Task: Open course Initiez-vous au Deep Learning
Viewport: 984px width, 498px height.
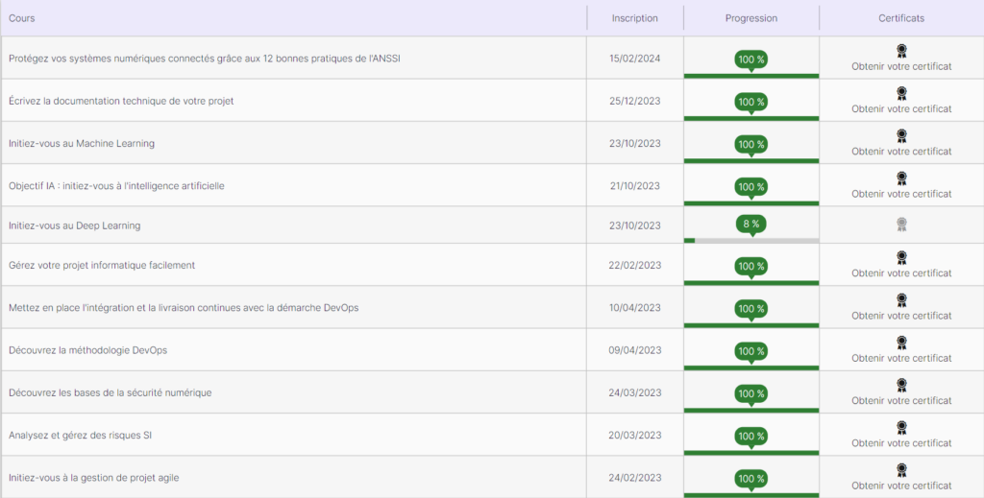Action: click(x=75, y=225)
